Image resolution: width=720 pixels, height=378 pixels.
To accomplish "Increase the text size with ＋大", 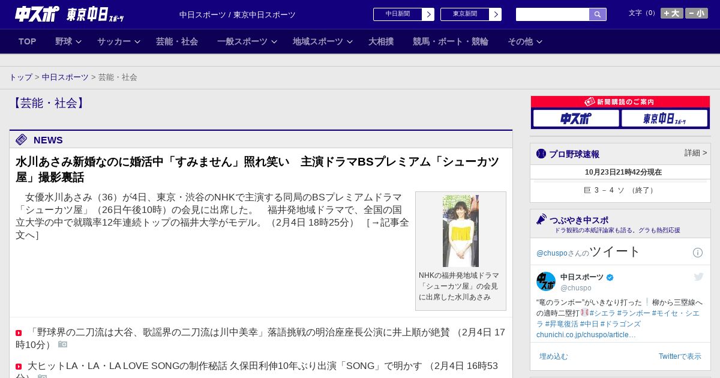I will click(671, 13).
